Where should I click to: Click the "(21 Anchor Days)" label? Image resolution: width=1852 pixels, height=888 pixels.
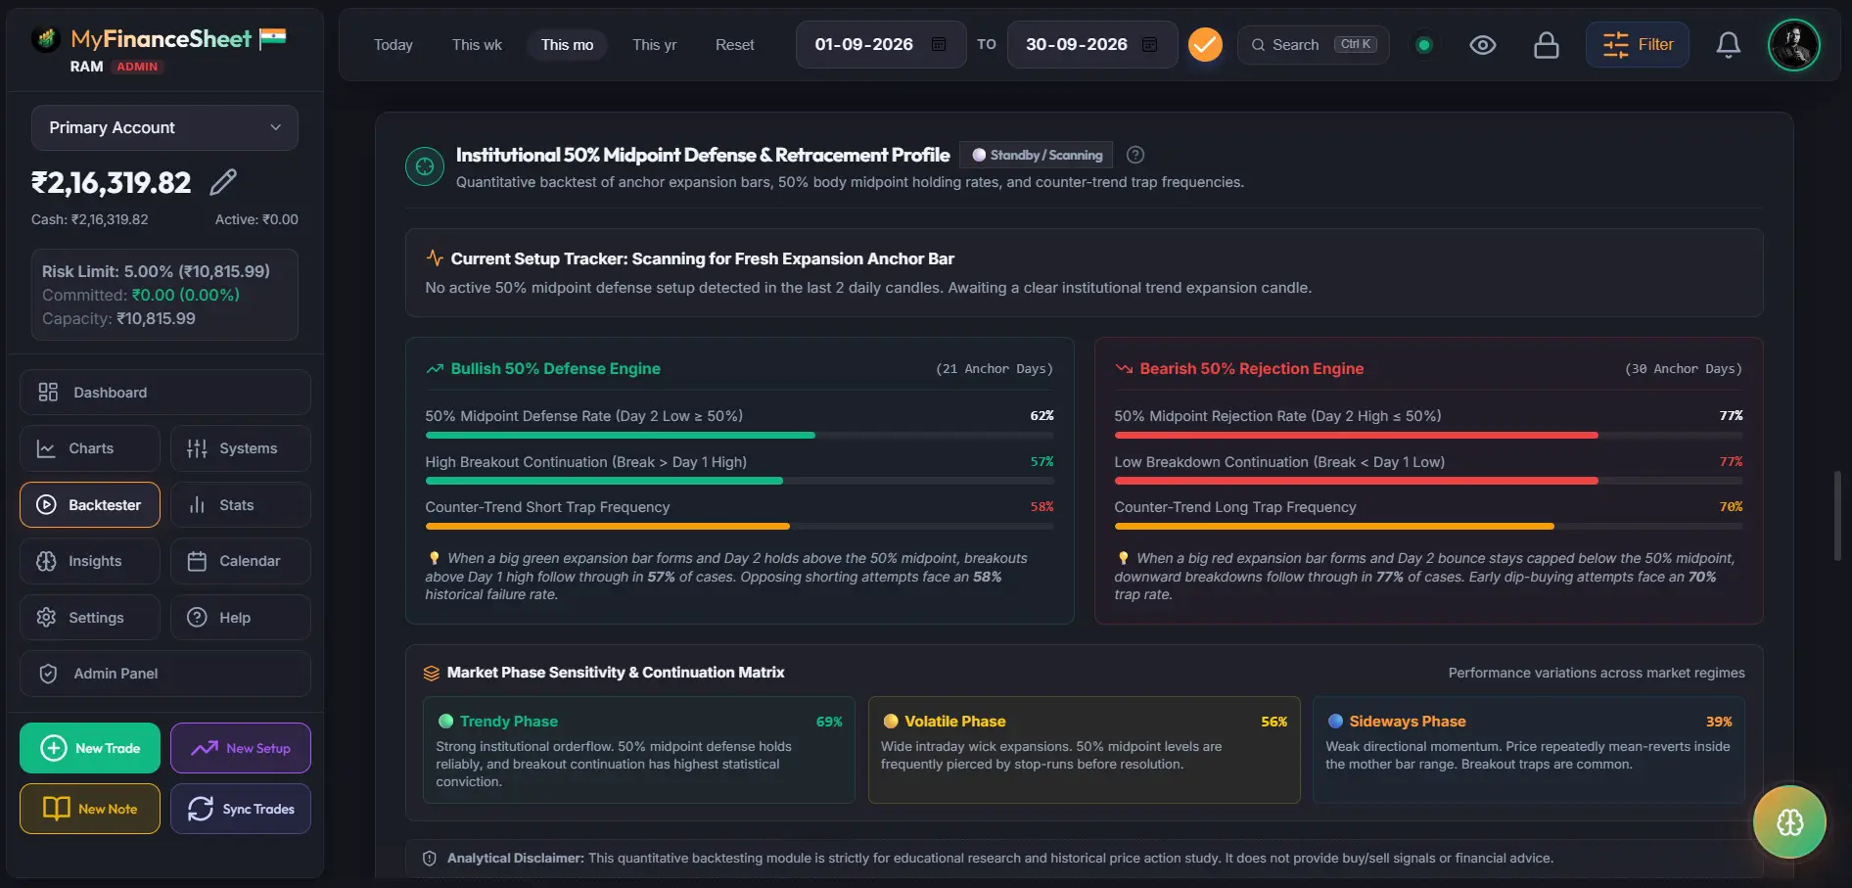pos(995,369)
